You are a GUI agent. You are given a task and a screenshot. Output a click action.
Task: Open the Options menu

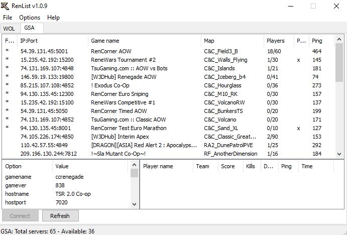pos(30,17)
